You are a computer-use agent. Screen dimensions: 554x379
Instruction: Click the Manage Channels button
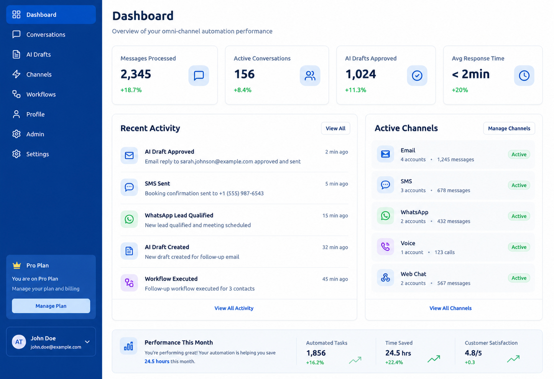(x=509, y=128)
